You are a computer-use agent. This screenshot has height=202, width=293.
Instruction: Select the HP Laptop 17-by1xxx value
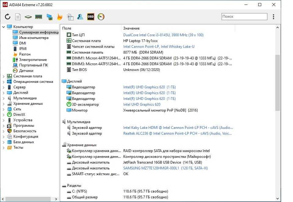coord(140,41)
